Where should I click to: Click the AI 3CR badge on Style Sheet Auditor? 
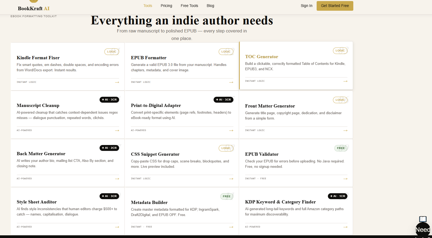pyautogui.click(x=109, y=196)
